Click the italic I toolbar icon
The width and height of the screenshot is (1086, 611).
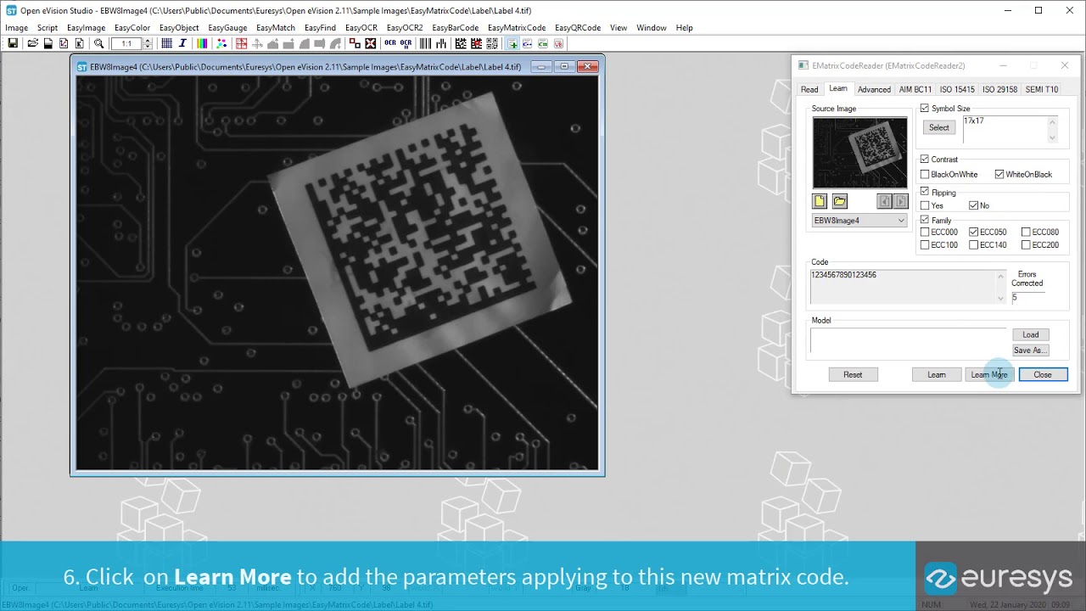pos(182,43)
